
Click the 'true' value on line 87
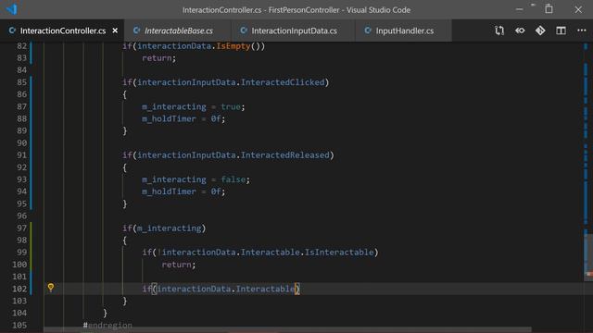coord(231,107)
